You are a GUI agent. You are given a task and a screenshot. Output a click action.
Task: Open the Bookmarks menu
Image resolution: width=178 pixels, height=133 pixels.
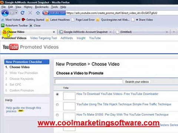click(x=42, y=7)
